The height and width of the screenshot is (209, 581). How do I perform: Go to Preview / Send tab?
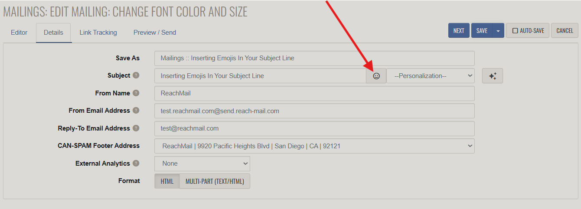[154, 33]
